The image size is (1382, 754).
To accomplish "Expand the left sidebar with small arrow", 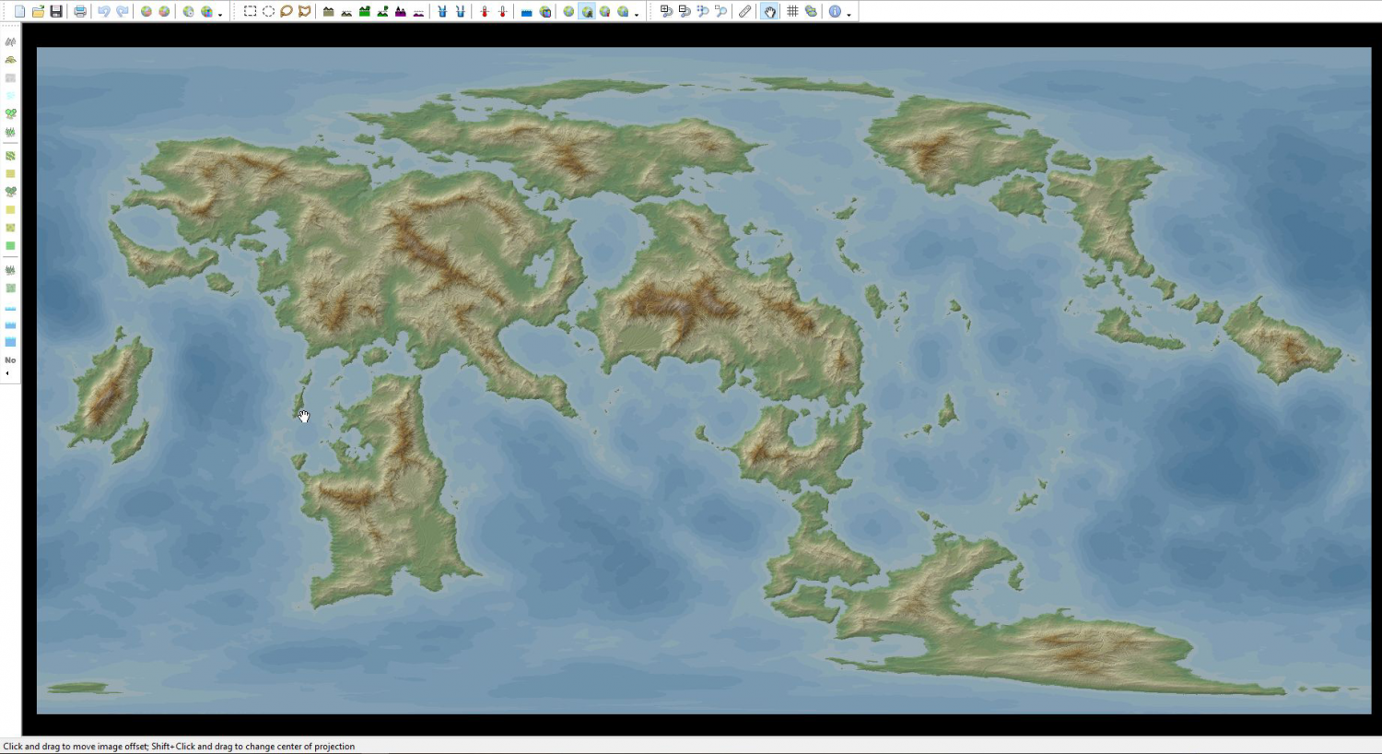I will click(x=7, y=373).
